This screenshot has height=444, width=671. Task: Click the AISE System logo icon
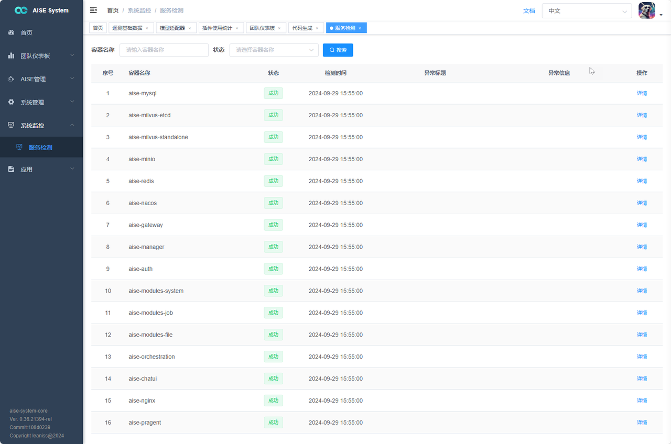(21, 10)
